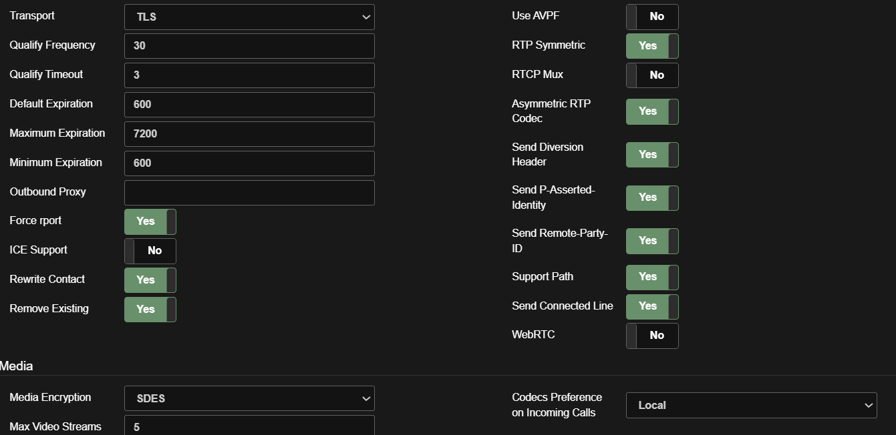Open the Transport dropdown
Image resolution: width=896 pixels, height=435 pixels.
point(249,17)
